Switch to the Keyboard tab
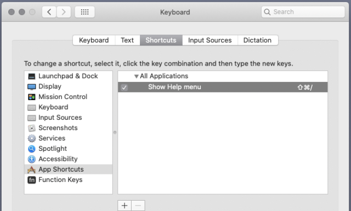Screen dimensions: 351x211 (94, 40)
